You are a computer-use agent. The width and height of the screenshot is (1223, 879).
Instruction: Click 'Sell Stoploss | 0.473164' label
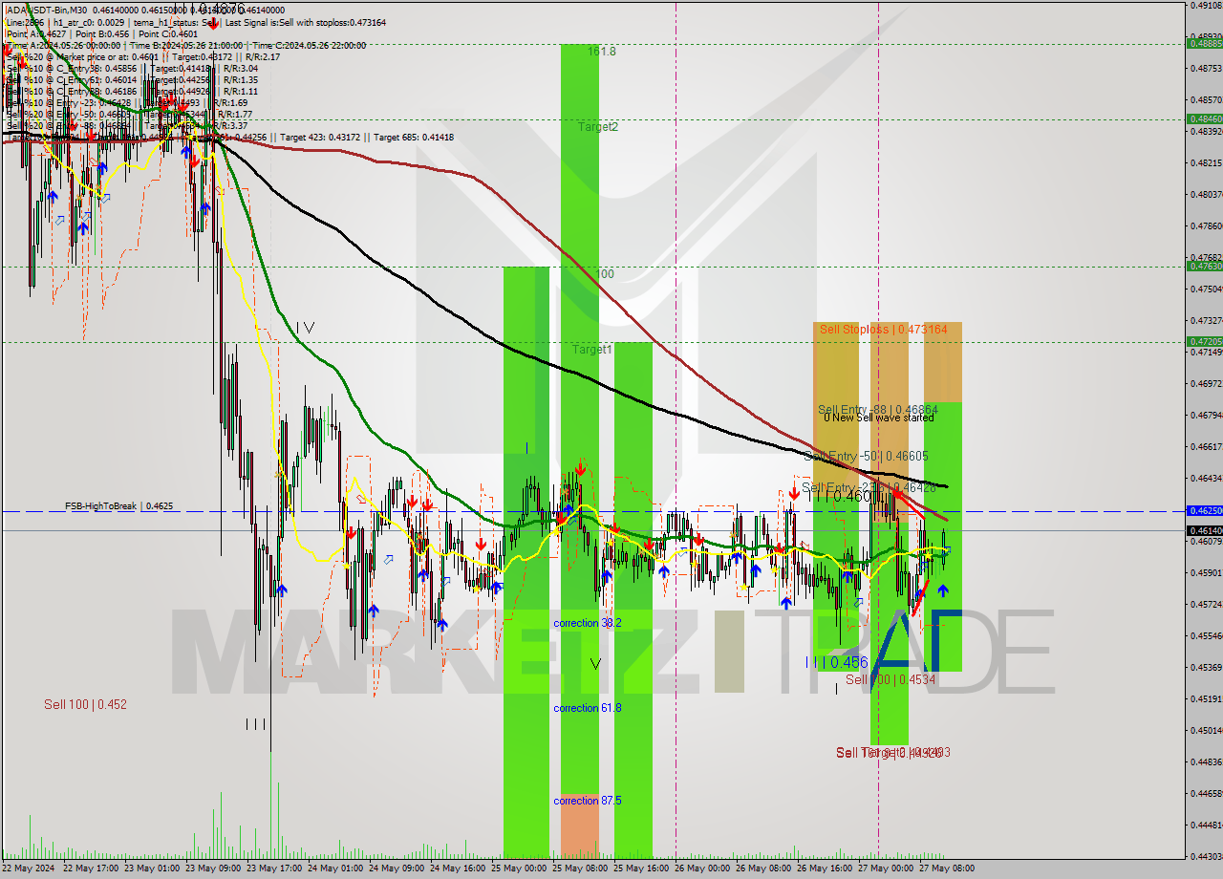(883, 330)
